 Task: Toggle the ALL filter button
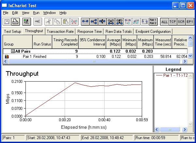click(x=164, y=22)
